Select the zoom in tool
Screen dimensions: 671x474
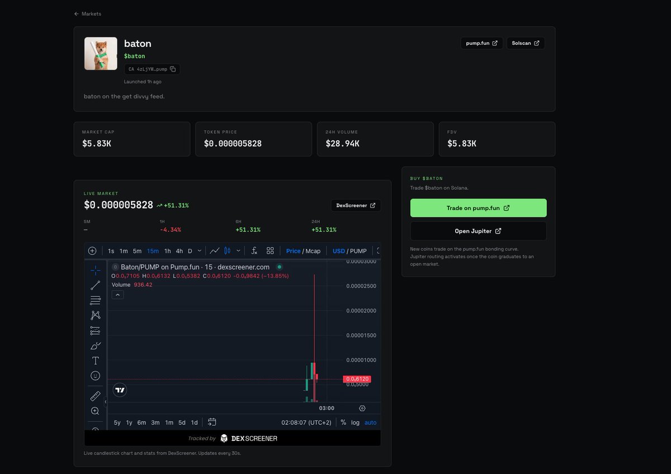point(95,411)
